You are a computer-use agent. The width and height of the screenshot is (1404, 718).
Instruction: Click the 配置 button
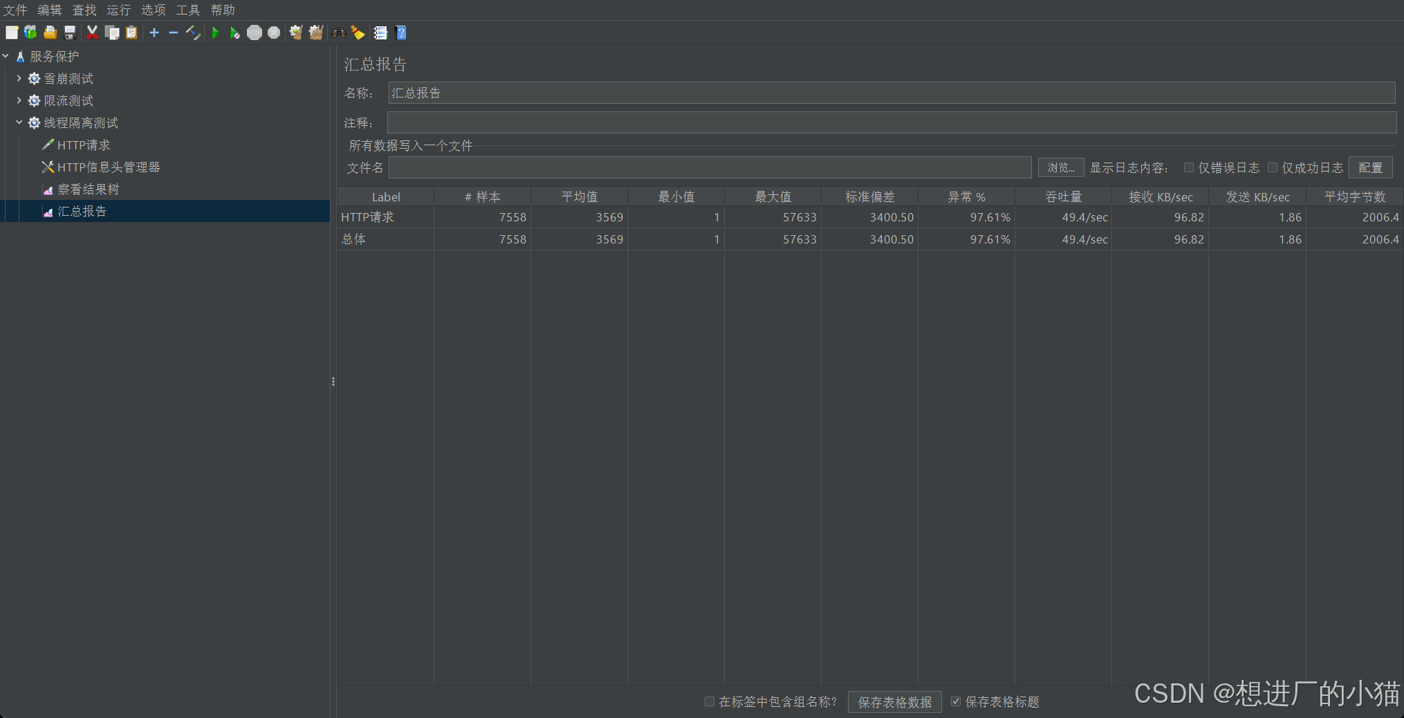click(1370, 167)
